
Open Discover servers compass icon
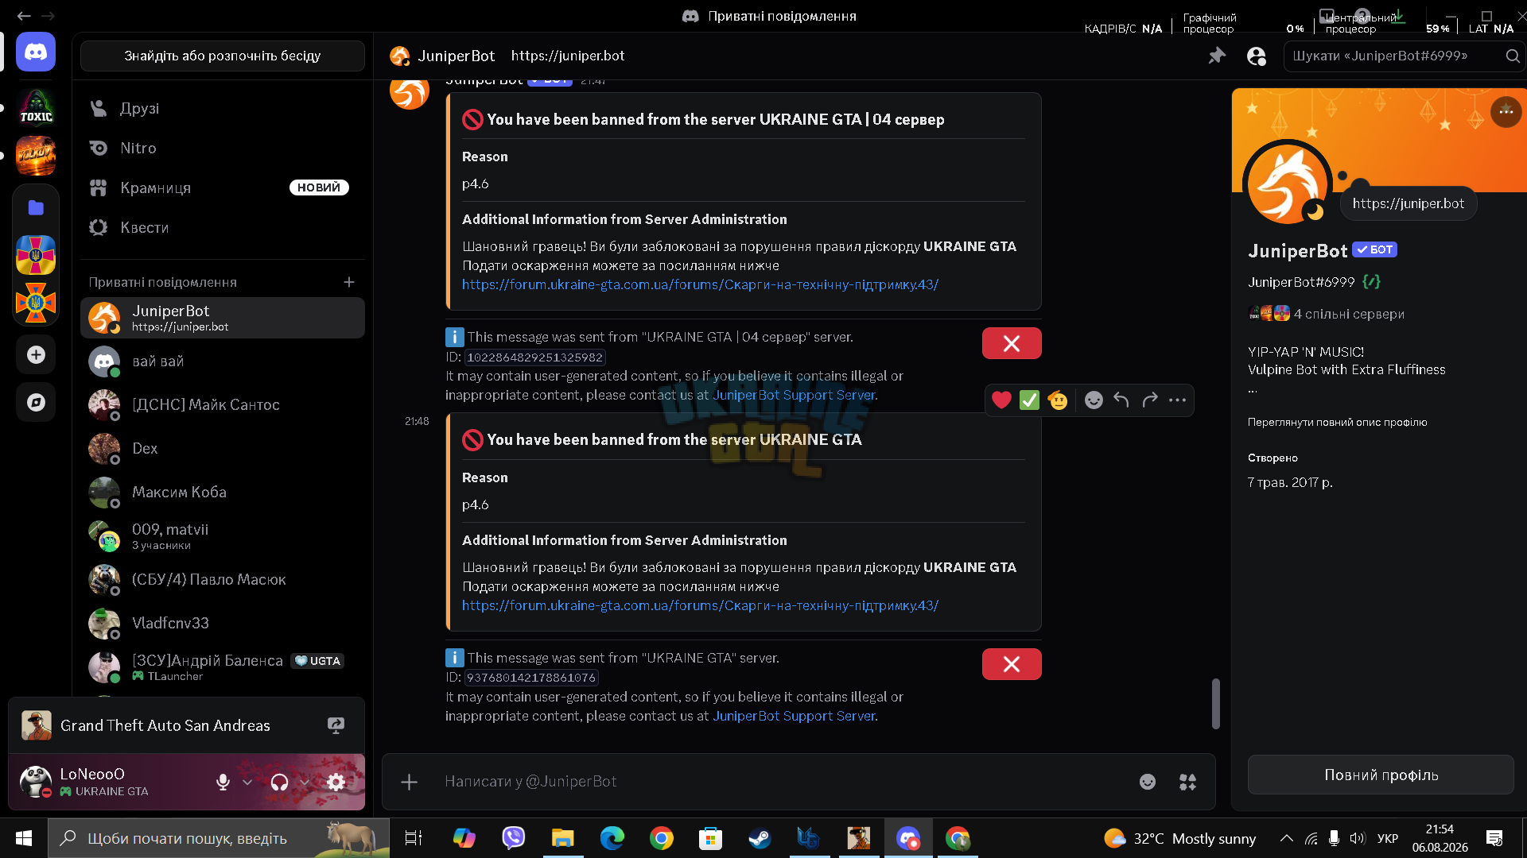(36, 403)
